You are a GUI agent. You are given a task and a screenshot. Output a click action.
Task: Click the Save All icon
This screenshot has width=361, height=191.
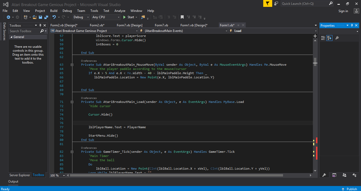pyautogui.click(x=46, y=17)
